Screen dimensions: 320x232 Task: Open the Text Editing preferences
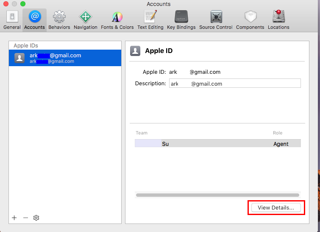(150, 20)
